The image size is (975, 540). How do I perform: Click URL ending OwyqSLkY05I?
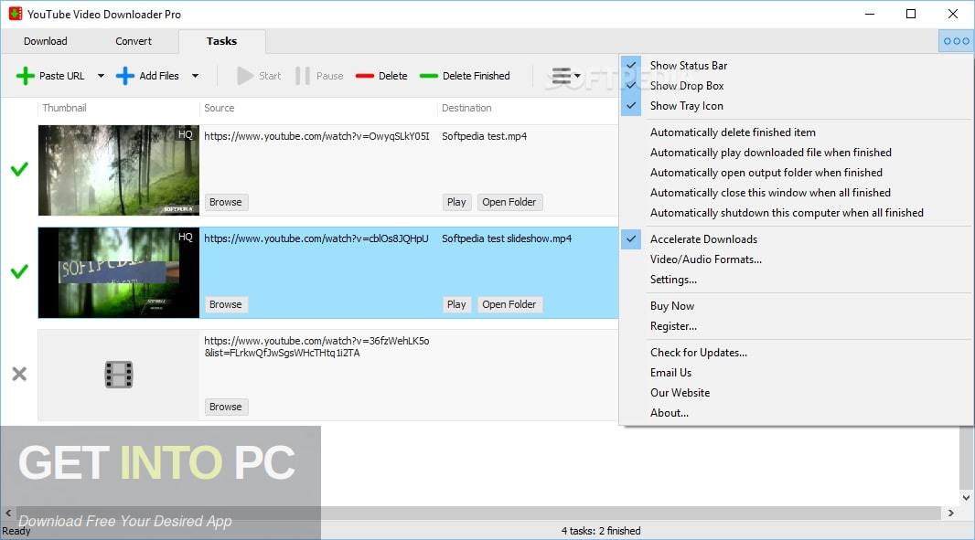tap(316, 136)
